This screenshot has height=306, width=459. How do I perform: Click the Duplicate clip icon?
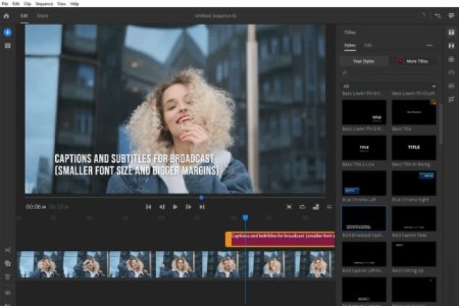[8, 264]
